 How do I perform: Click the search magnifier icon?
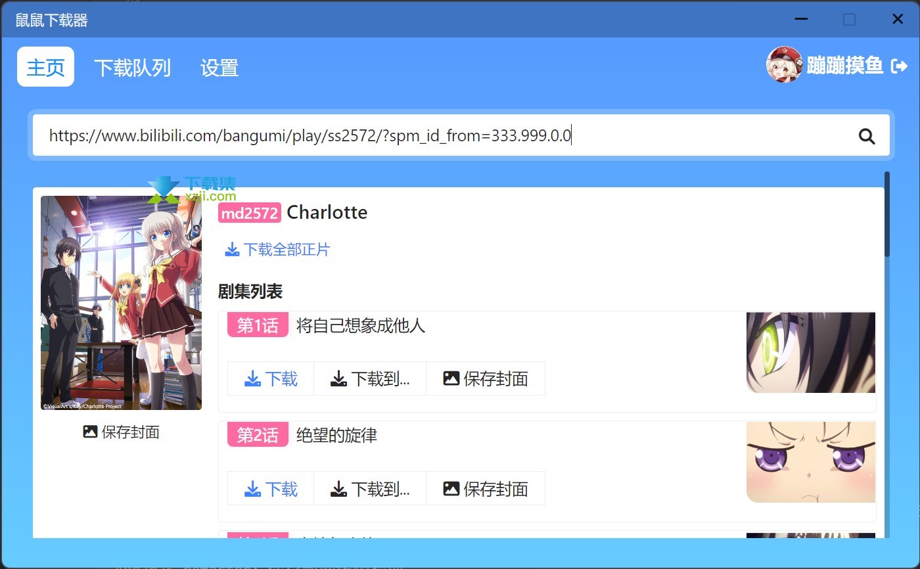click(867, 136)
